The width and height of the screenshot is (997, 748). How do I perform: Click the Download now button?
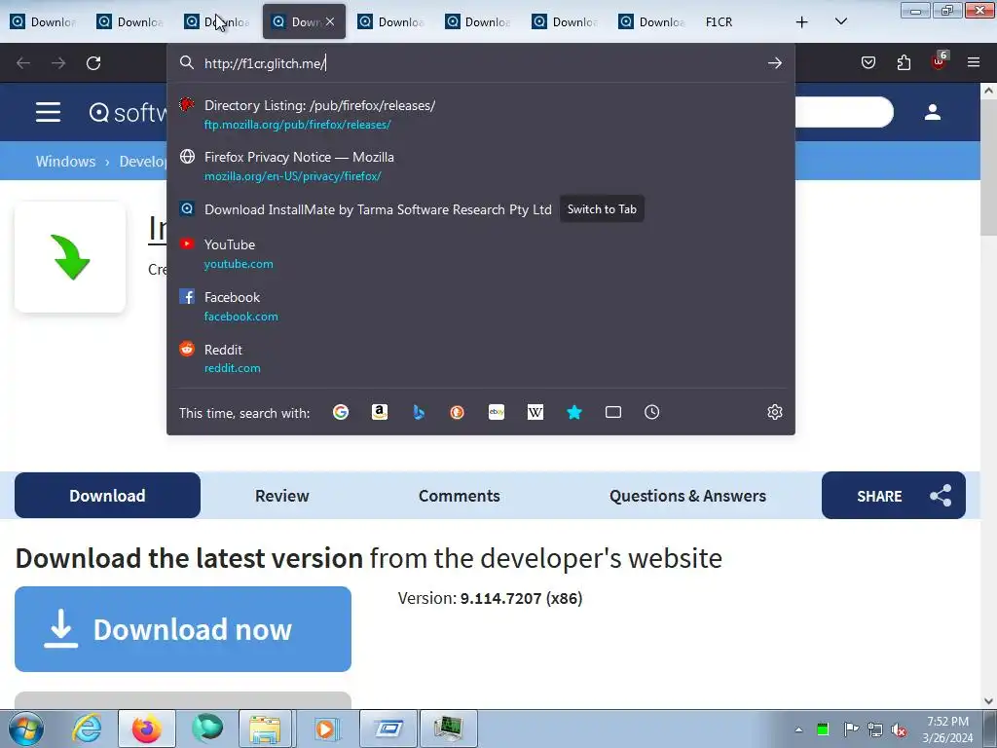(183, 629)
